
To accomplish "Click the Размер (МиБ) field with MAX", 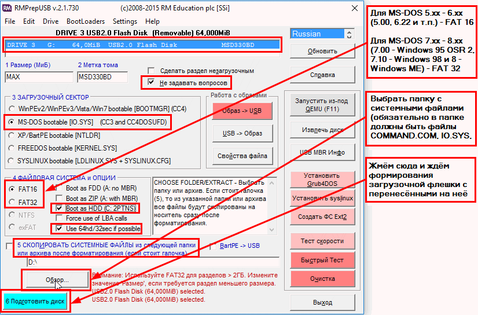I will pyautogui.click(x=39, y=77).
